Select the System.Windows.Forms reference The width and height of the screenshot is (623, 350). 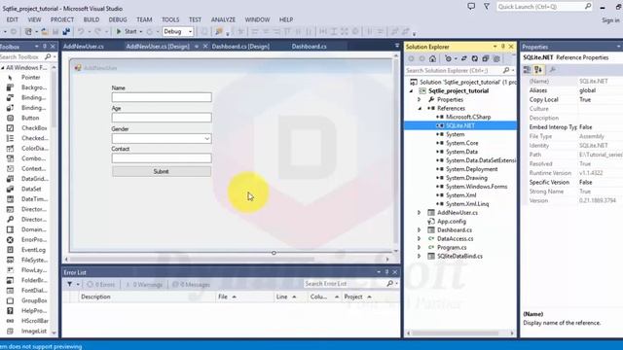pos(476,187)
